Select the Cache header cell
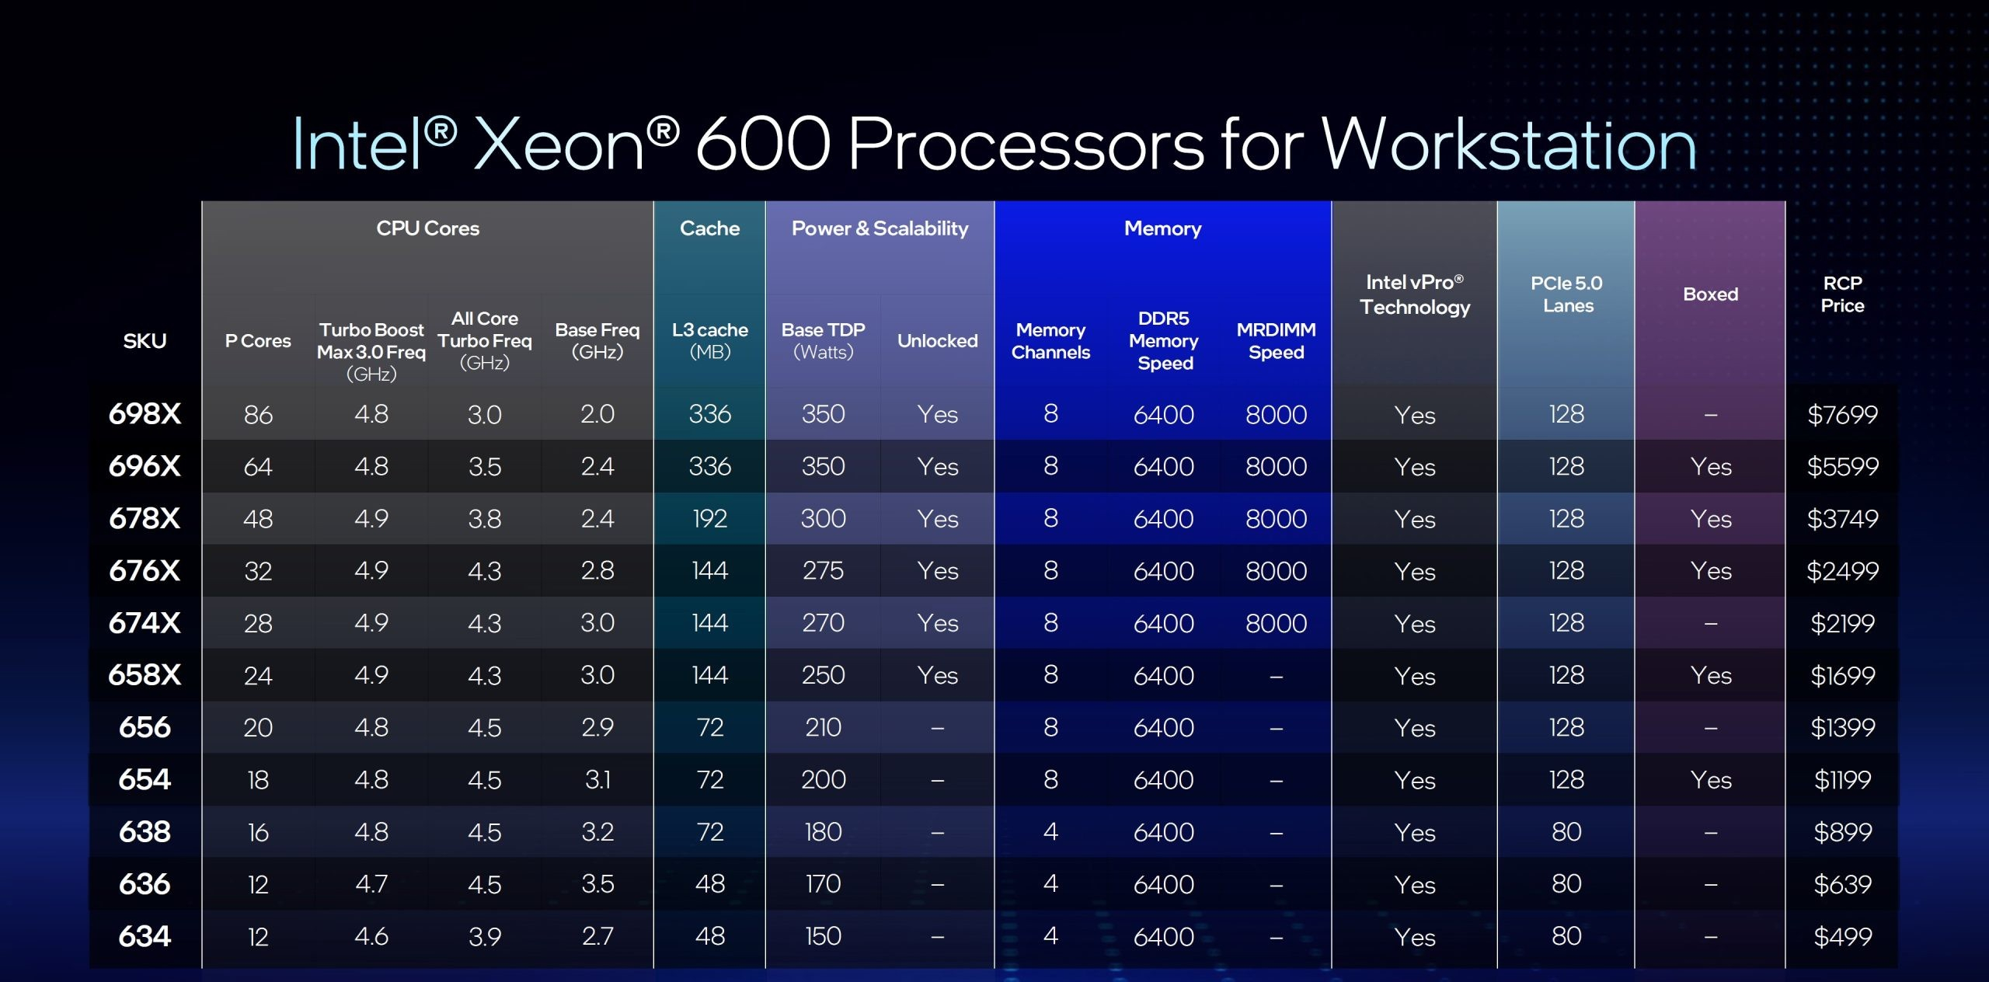Image resolution: width=1989 pixels, height=982 pixels. click(709, 228)
